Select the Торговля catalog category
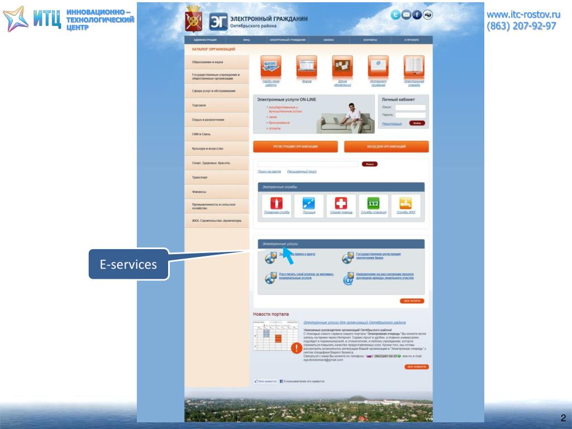This screenshot has height=429, width=572. pos(217,106)
